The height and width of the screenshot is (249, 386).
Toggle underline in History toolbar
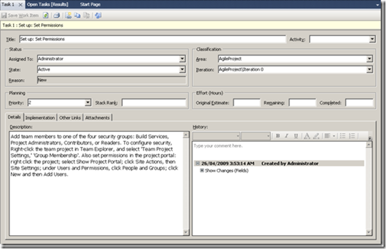[296, 136]
